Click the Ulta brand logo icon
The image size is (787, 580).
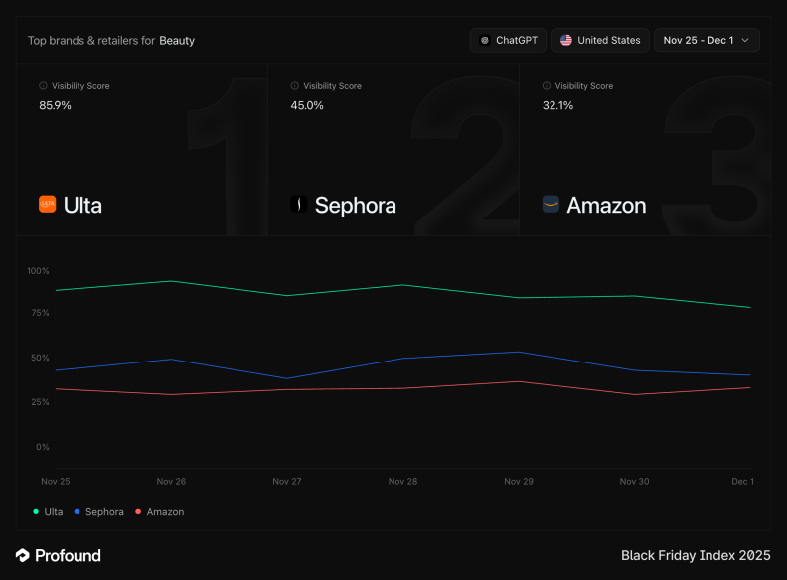pos(47,205)
